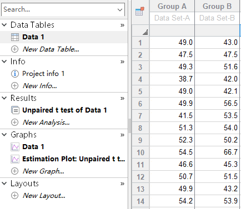Click Group A cell 38.7
The height and width of the screenshot is (209, 241).
[x=172, y=79]
